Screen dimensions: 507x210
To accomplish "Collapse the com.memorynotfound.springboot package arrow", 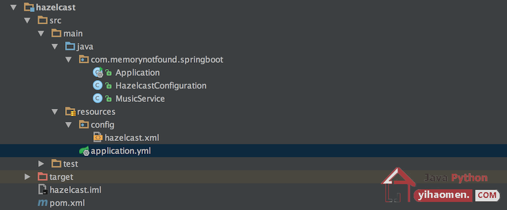I will coord(68,60).
